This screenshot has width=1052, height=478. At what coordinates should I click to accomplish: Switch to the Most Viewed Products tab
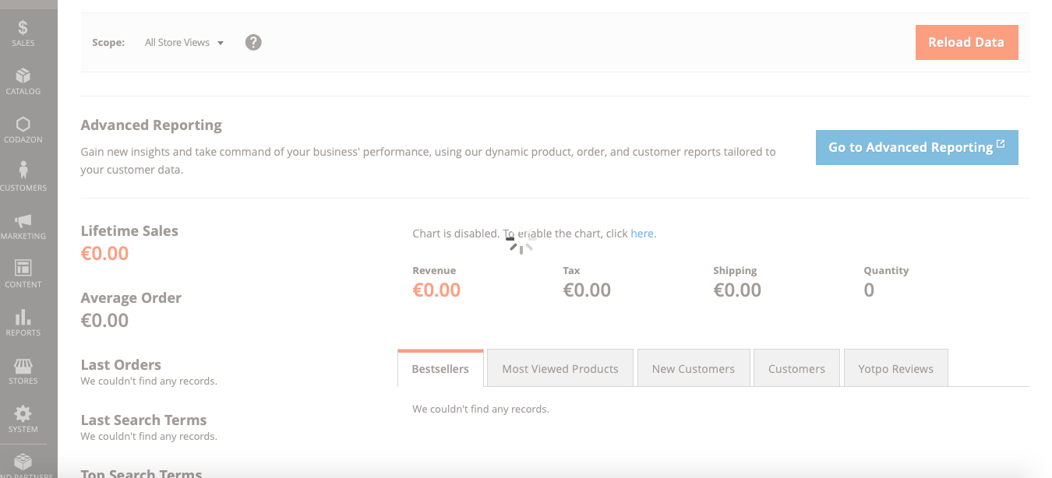tap(560, 367)
